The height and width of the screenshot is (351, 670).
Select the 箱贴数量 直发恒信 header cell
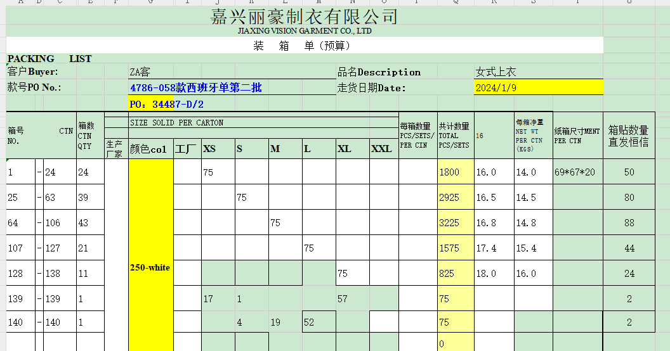click(629, 136)
